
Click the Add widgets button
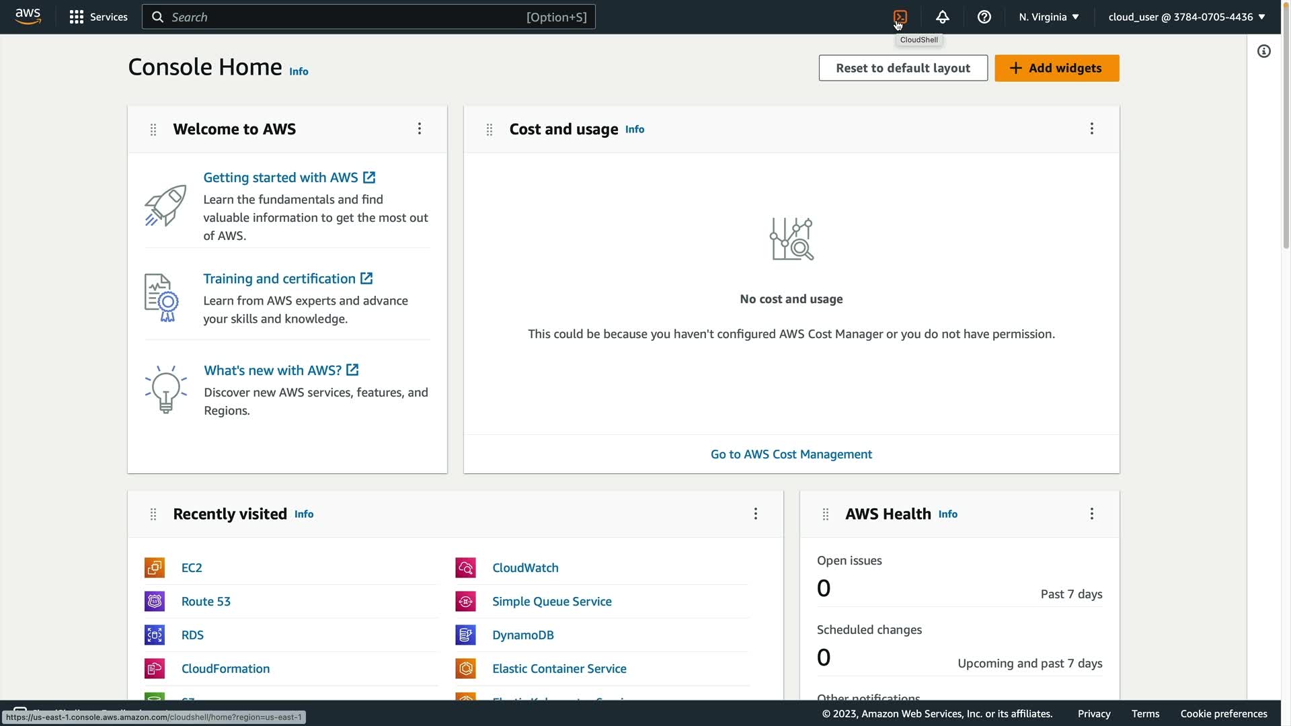click(1056, 68)
